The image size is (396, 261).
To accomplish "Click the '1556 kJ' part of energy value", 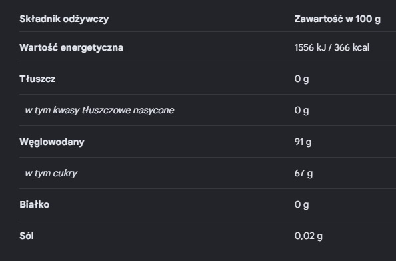I will coord(310,47).
